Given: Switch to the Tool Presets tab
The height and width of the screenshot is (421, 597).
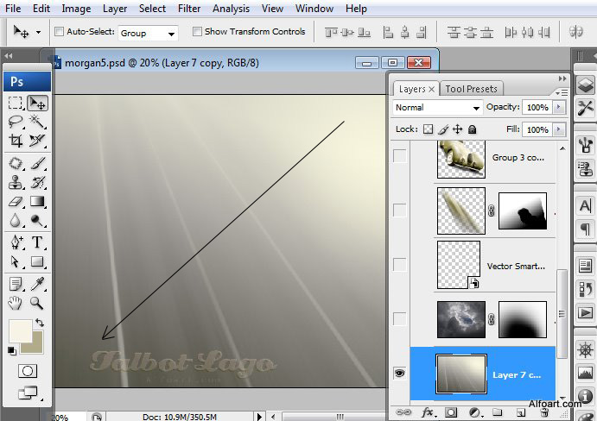Looking at the screenshot, I should click(471, 89).
